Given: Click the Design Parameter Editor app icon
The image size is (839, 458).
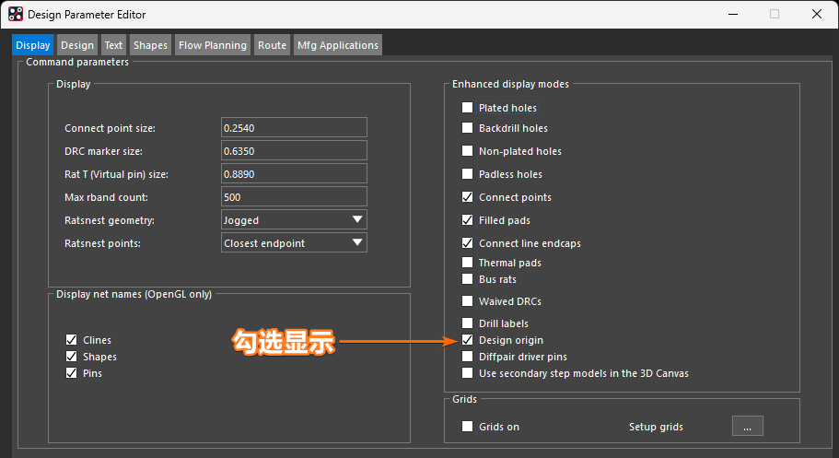Looking at the screenshot, I should (16, 14).
